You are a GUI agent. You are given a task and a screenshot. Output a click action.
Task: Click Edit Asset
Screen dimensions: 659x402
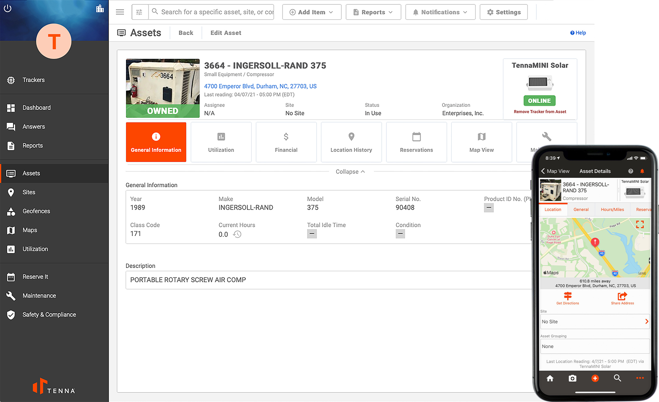(x=226, y=33)
